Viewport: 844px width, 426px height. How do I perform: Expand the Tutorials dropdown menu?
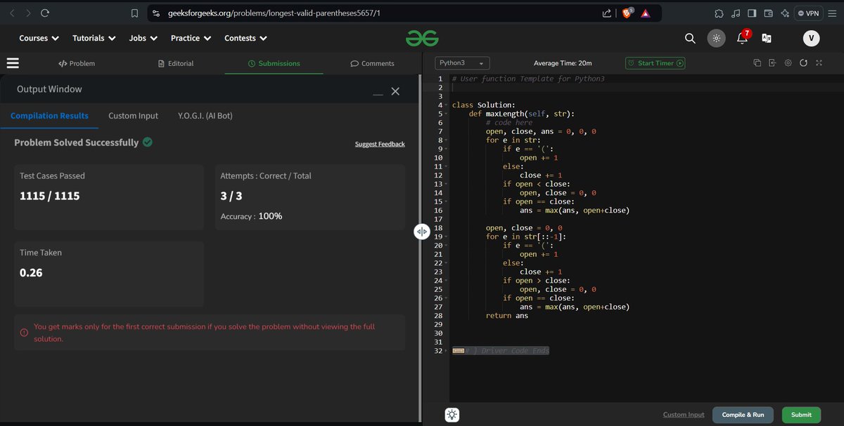(94, 39)
